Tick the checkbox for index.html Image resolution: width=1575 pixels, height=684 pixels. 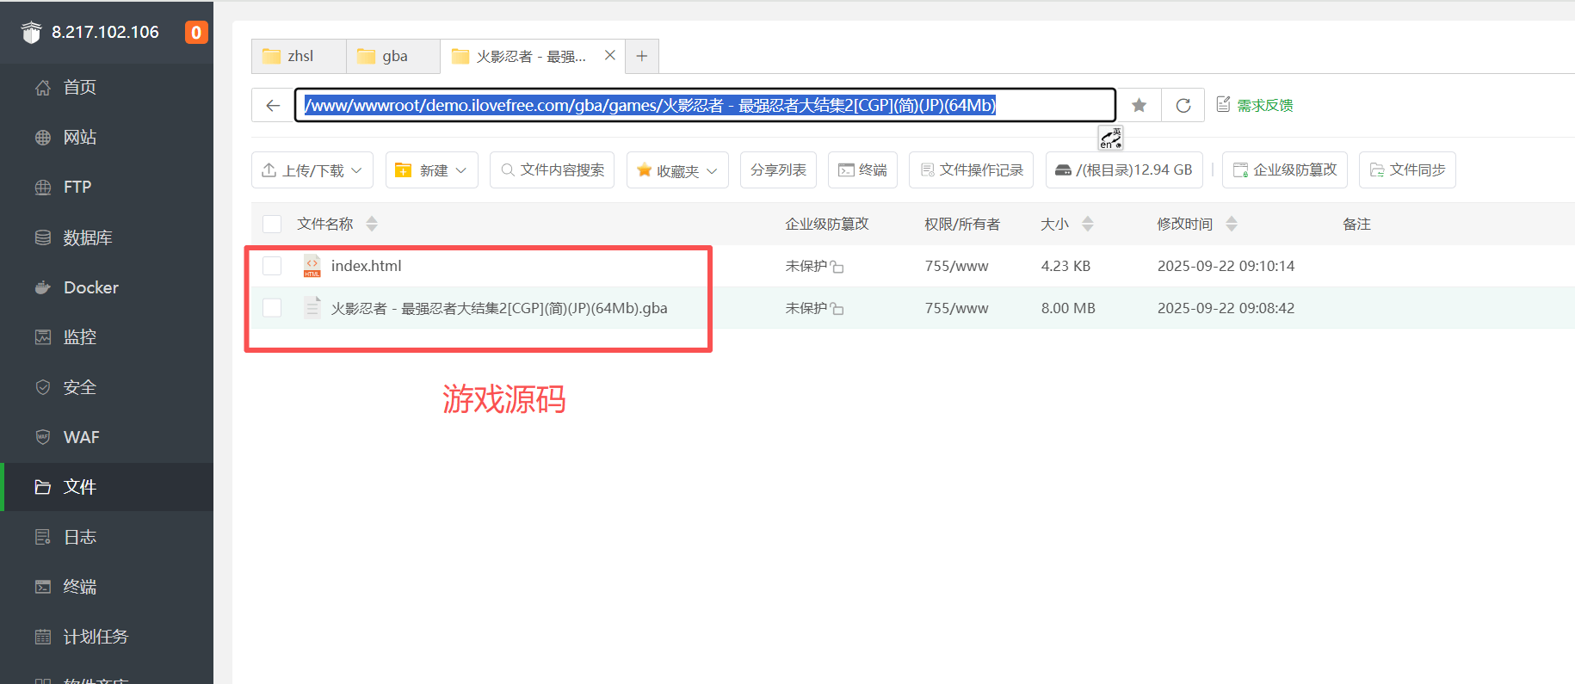pyautogui.click(x=272, y=266)
